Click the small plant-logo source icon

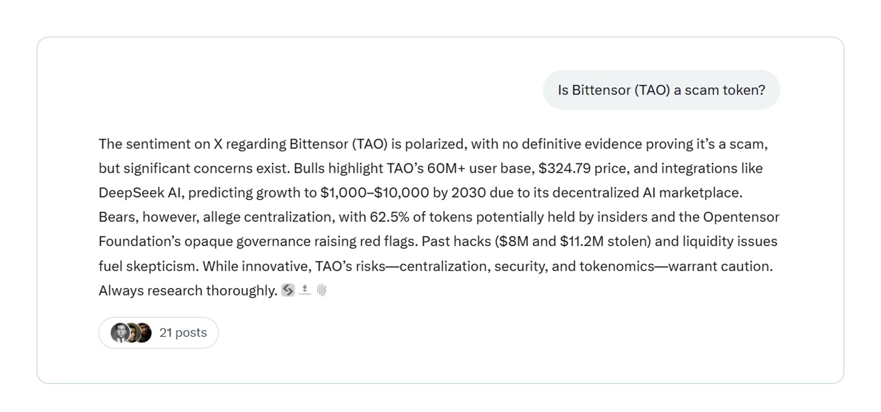point(305,290)
